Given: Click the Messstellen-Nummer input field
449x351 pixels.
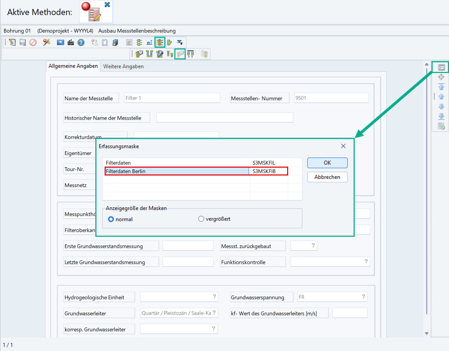Looking at the screenshot, I should (x=331, y=98).
